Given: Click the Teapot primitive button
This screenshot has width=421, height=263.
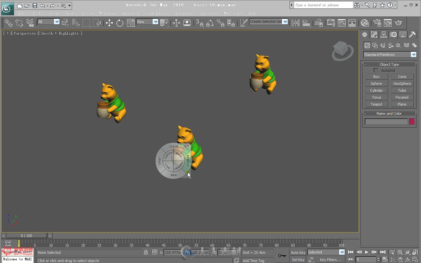Looking at the screenshot, I should coord(377,104).
